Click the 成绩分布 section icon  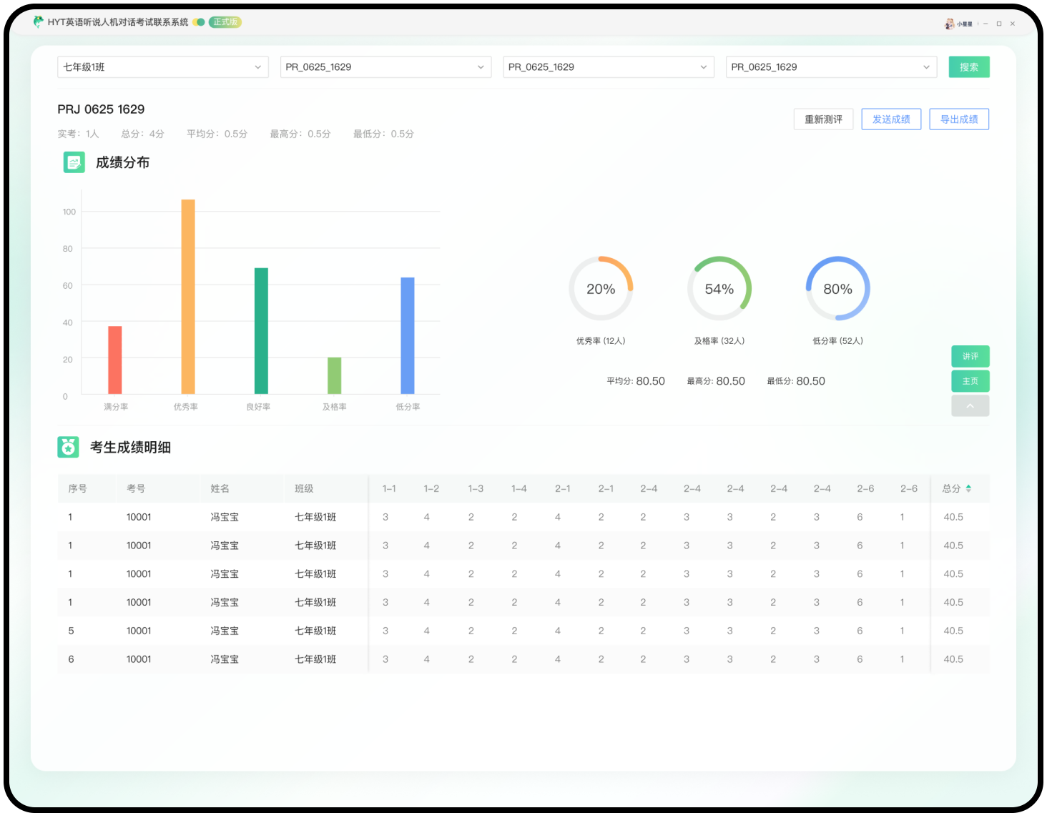74,162
